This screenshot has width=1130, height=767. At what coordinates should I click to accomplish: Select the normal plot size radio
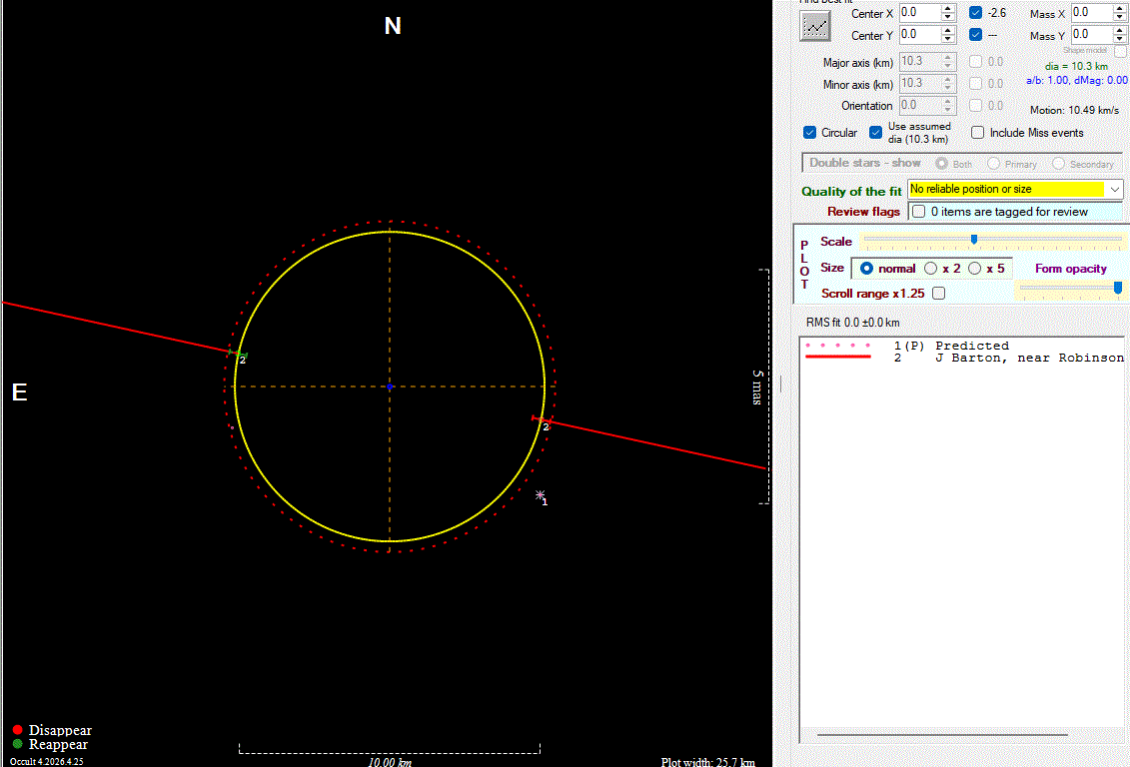click(x=867, y=269)
